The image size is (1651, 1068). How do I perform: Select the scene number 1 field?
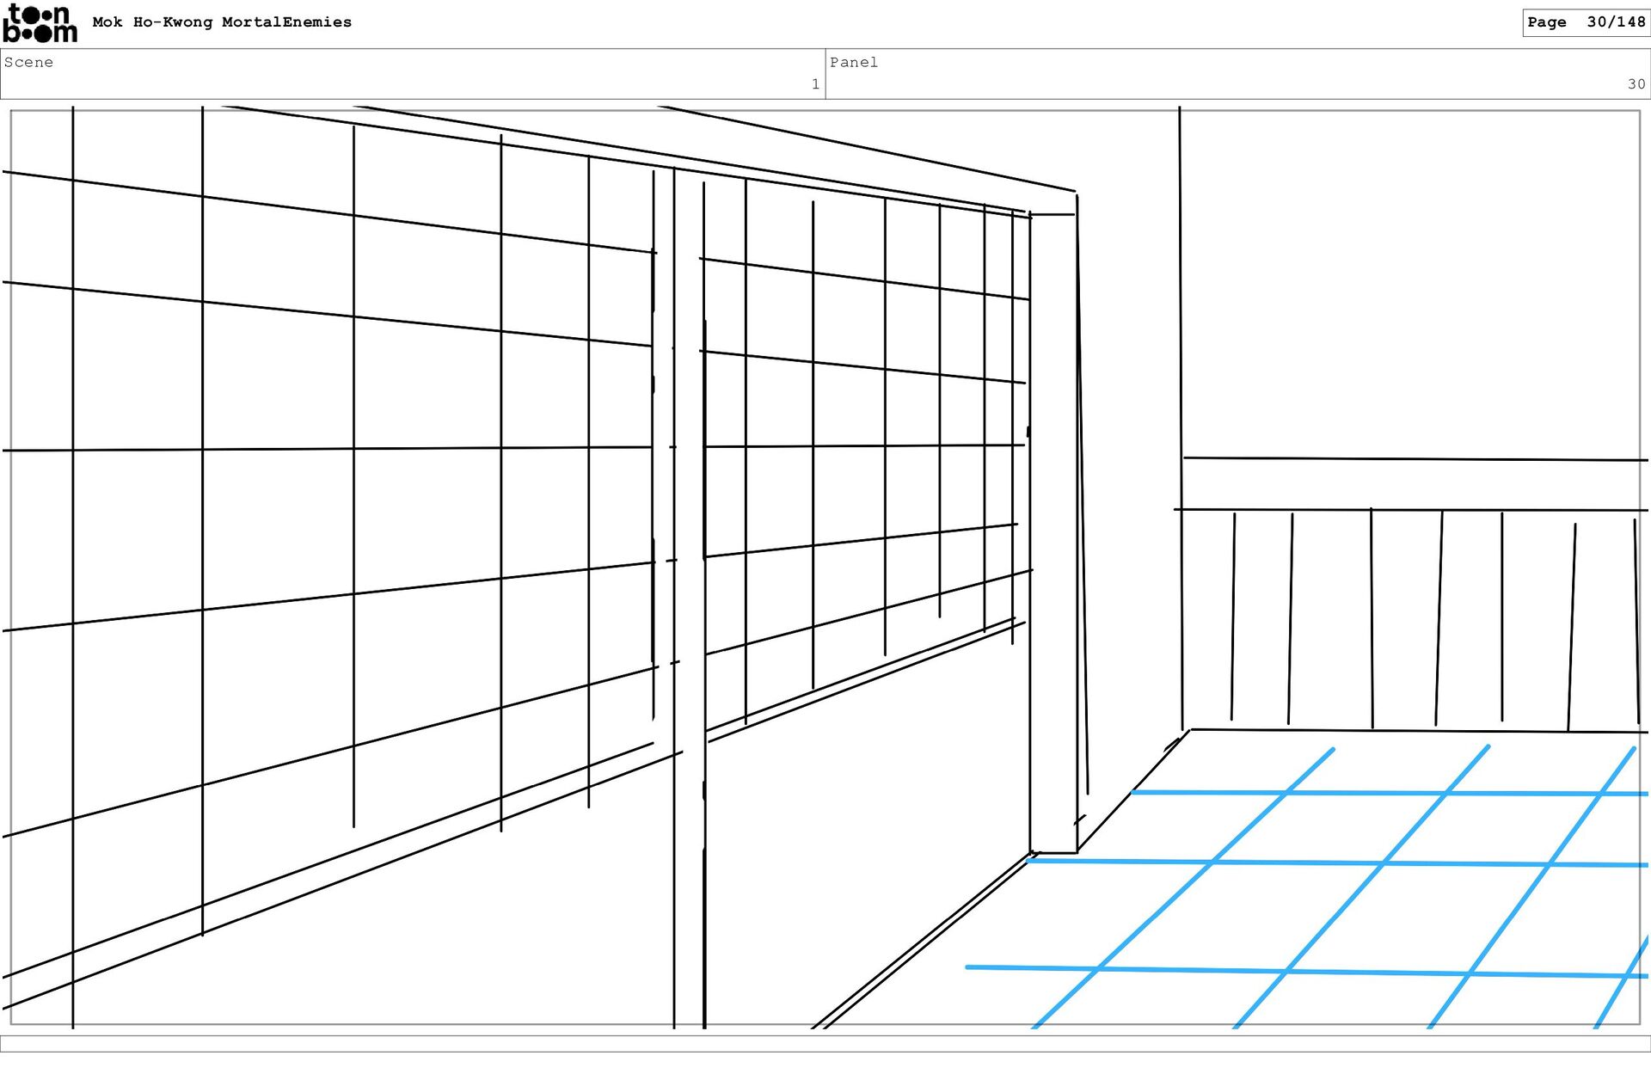pos(814,84)
